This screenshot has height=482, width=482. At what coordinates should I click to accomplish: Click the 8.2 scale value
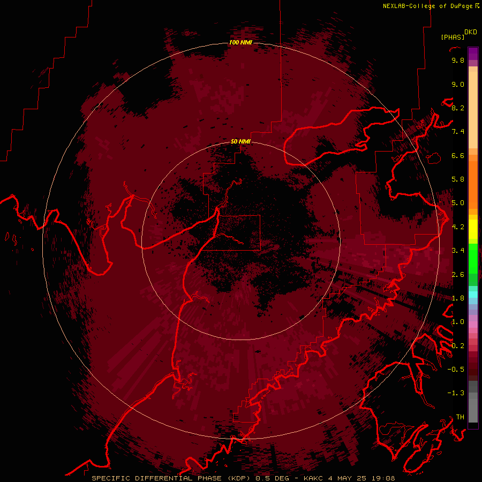[x=458, y=108]
